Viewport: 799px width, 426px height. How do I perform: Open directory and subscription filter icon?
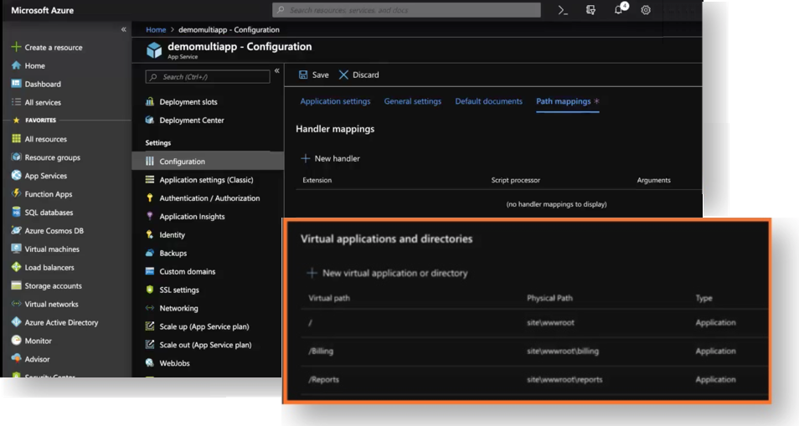[x=590, y=10]
